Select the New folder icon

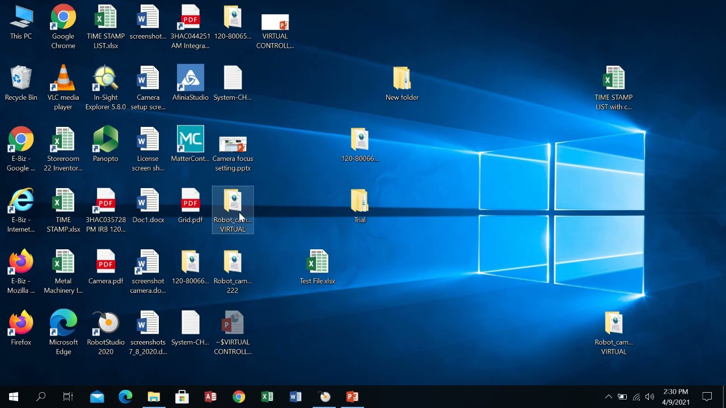tap(402, 83)
